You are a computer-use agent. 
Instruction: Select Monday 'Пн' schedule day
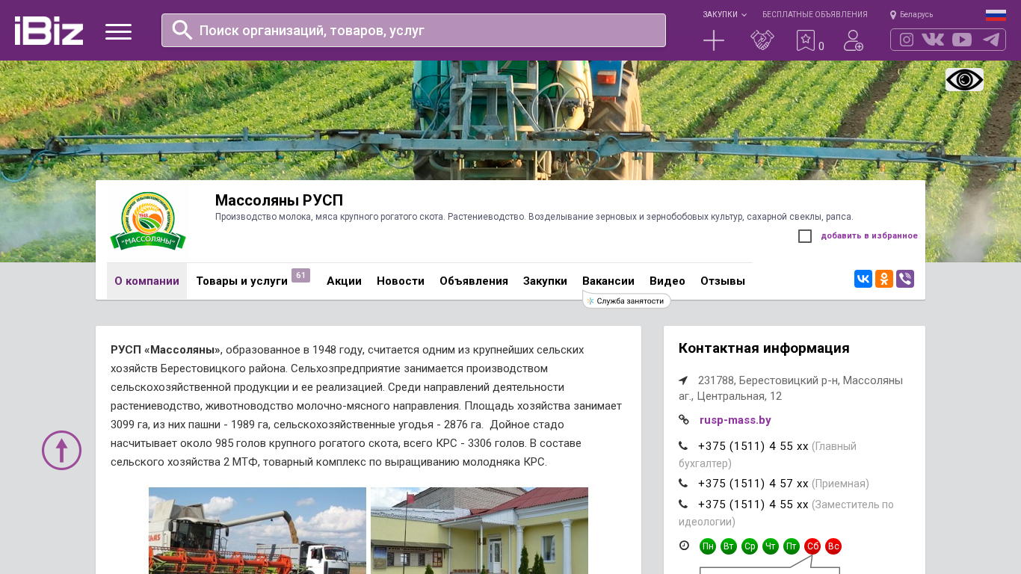tap(708, 546)
